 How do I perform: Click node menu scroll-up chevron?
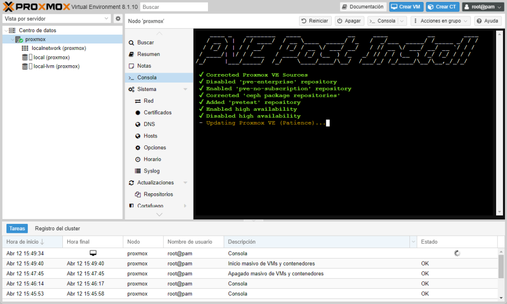[159, 33]
